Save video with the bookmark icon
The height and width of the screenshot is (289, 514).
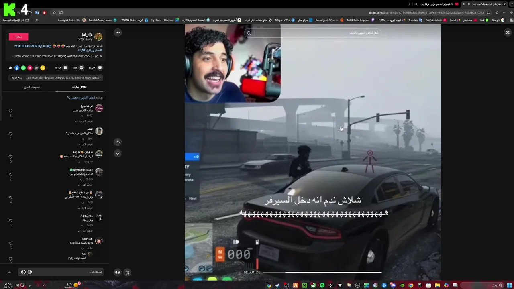pos(65,68)
